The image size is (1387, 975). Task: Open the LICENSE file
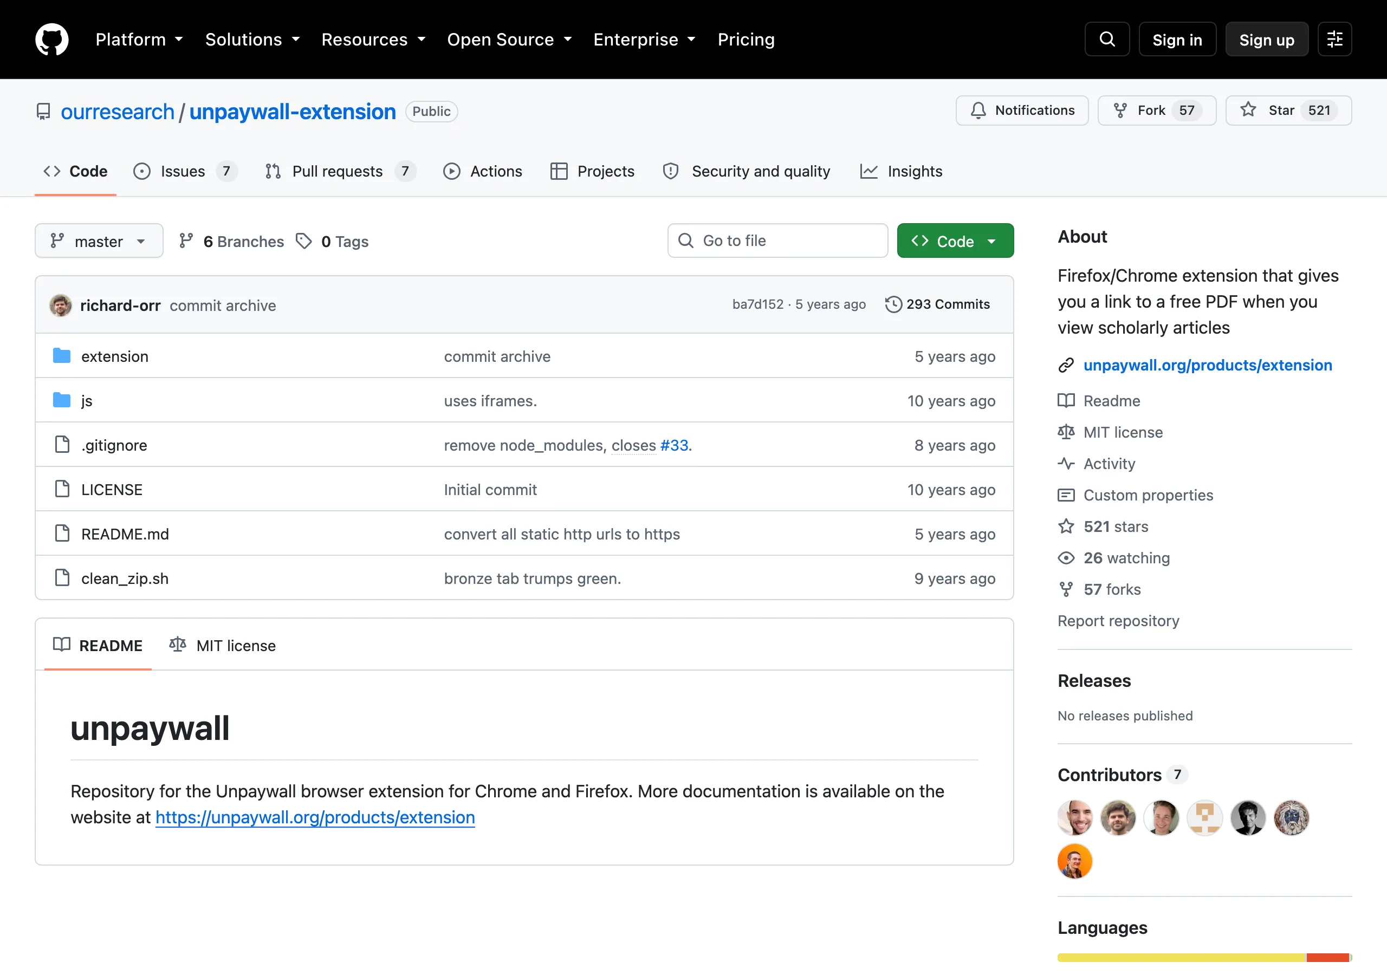pos(112,489)
